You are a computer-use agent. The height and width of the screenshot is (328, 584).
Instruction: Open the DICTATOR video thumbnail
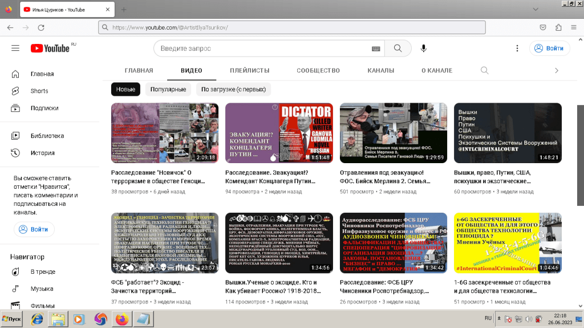pos(279,133)
